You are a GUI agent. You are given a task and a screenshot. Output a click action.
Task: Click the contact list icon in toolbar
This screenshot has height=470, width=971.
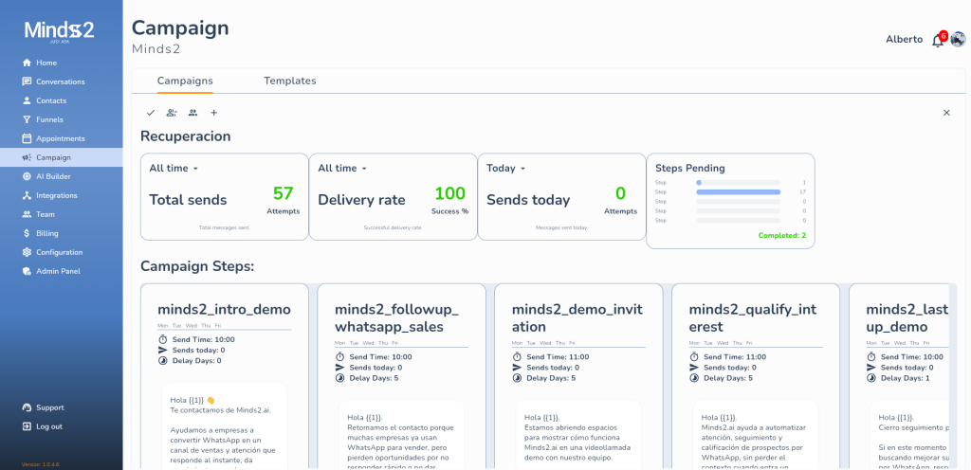(x=172, y=113)
